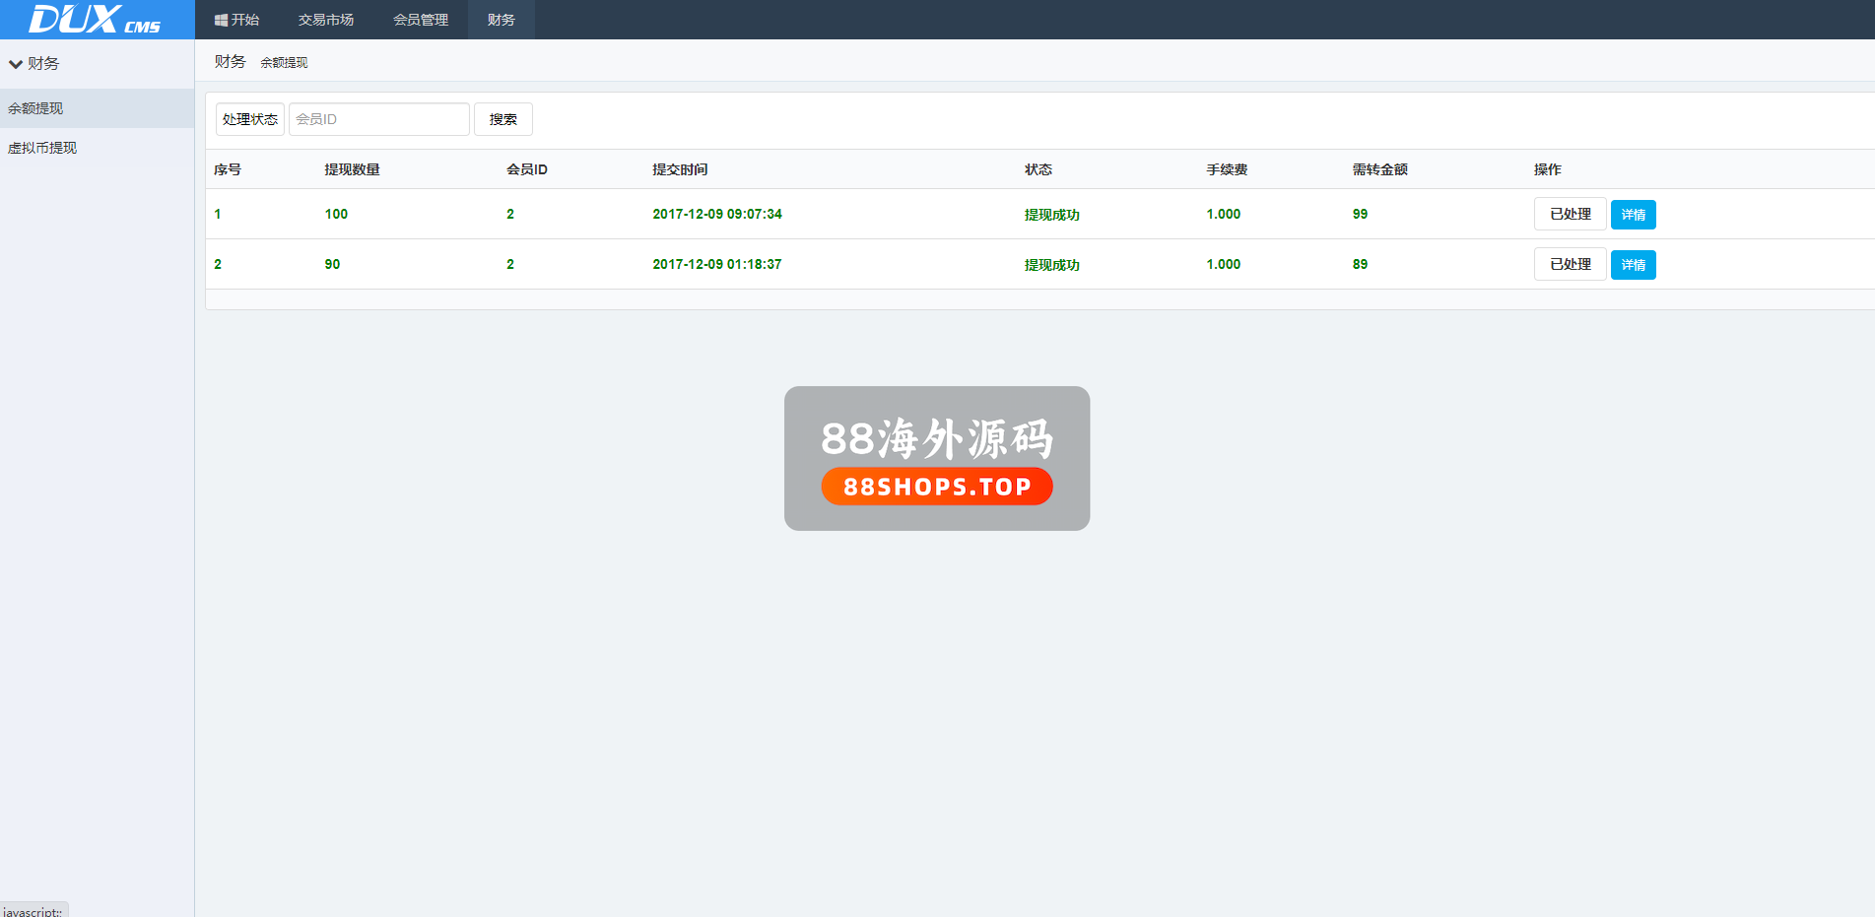The image size is (1875, 917).
Task: View 详情 for the 100 withdrawal
Action: click(1633, 215)
